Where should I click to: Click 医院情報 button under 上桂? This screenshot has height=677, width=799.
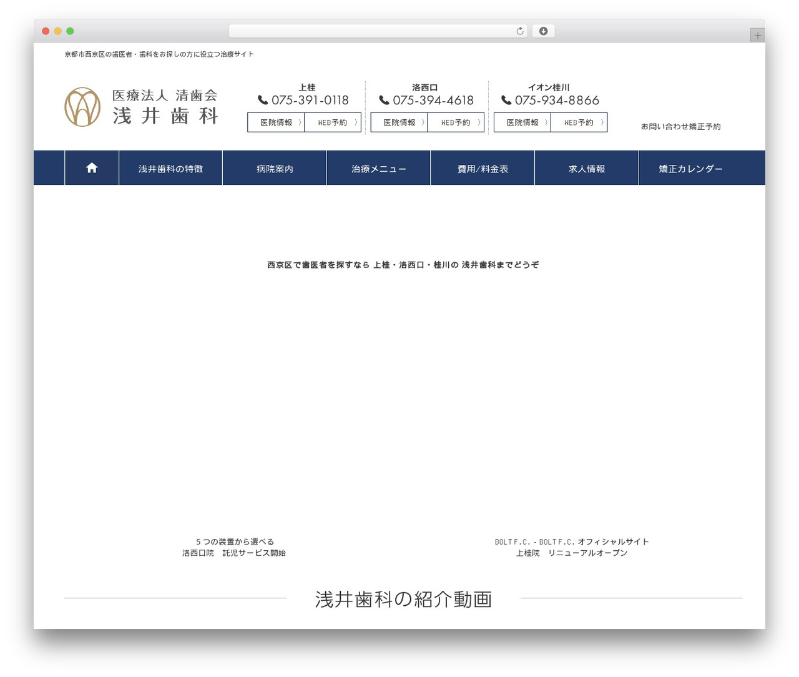tap(276, 122)
